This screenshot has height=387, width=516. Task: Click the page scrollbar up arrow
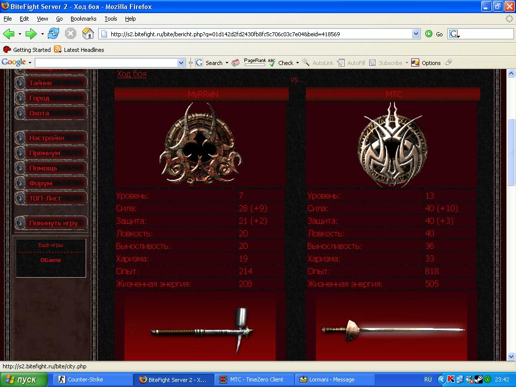coord(511,74)
